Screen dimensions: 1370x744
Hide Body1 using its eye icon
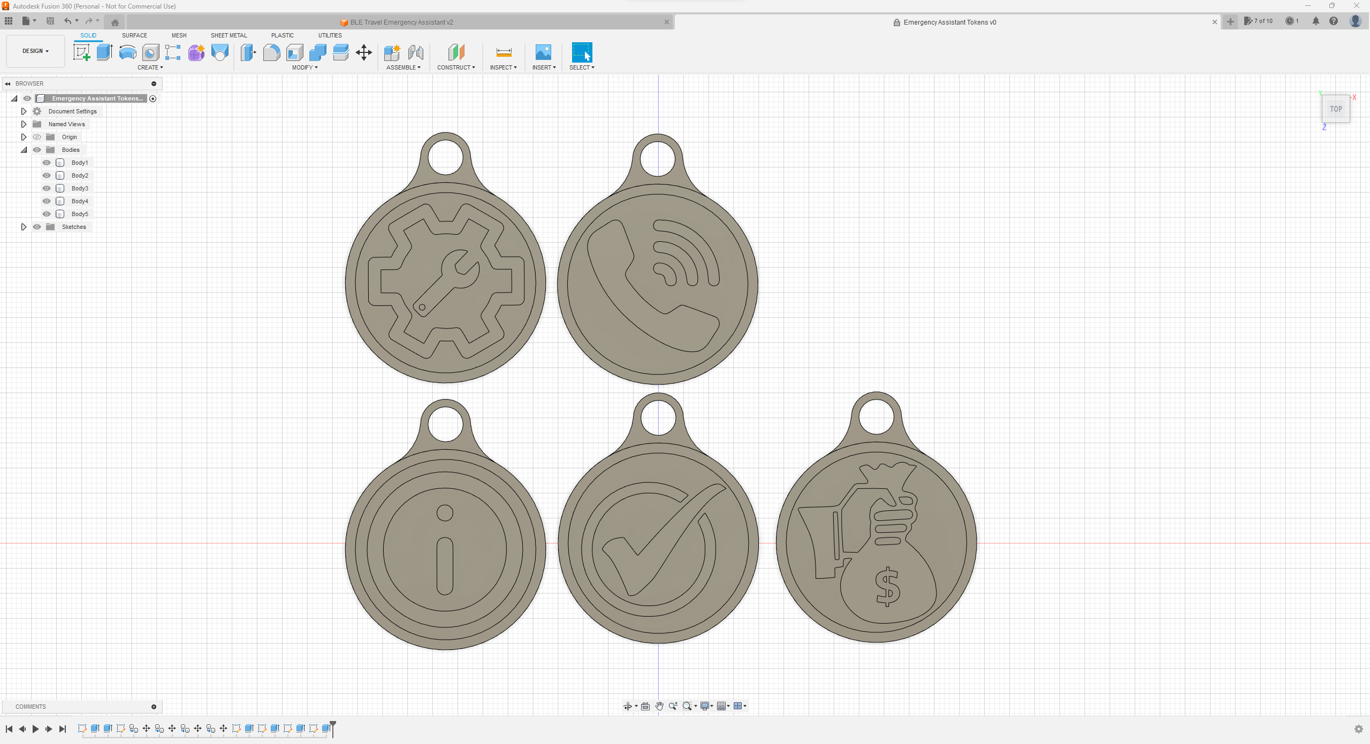[x=47, y=163]
